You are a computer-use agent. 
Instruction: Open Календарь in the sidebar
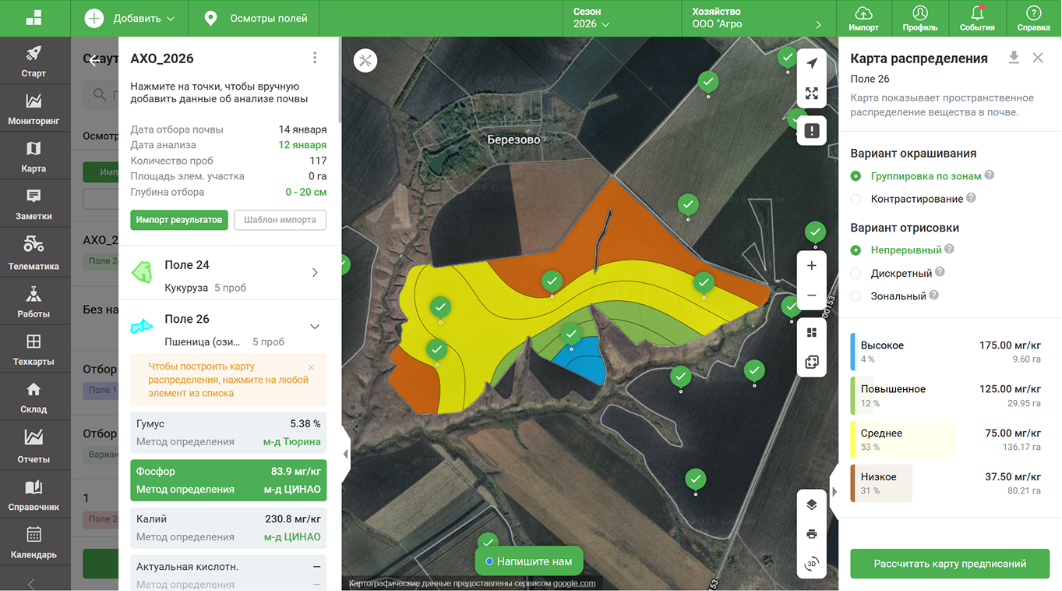click(x=34, y=543)
